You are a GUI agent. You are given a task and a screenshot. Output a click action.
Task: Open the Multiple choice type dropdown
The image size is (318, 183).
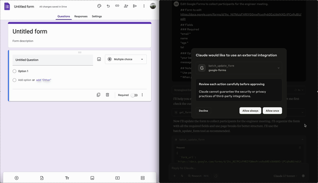(126, 59)
